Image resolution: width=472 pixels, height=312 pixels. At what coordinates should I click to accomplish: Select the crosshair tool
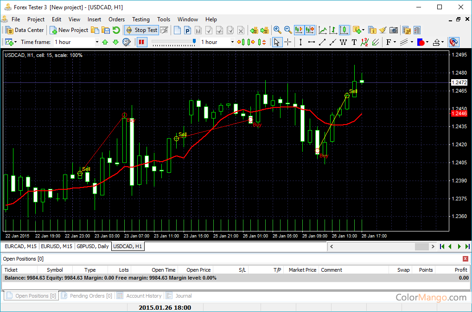[x=288, y=42]
